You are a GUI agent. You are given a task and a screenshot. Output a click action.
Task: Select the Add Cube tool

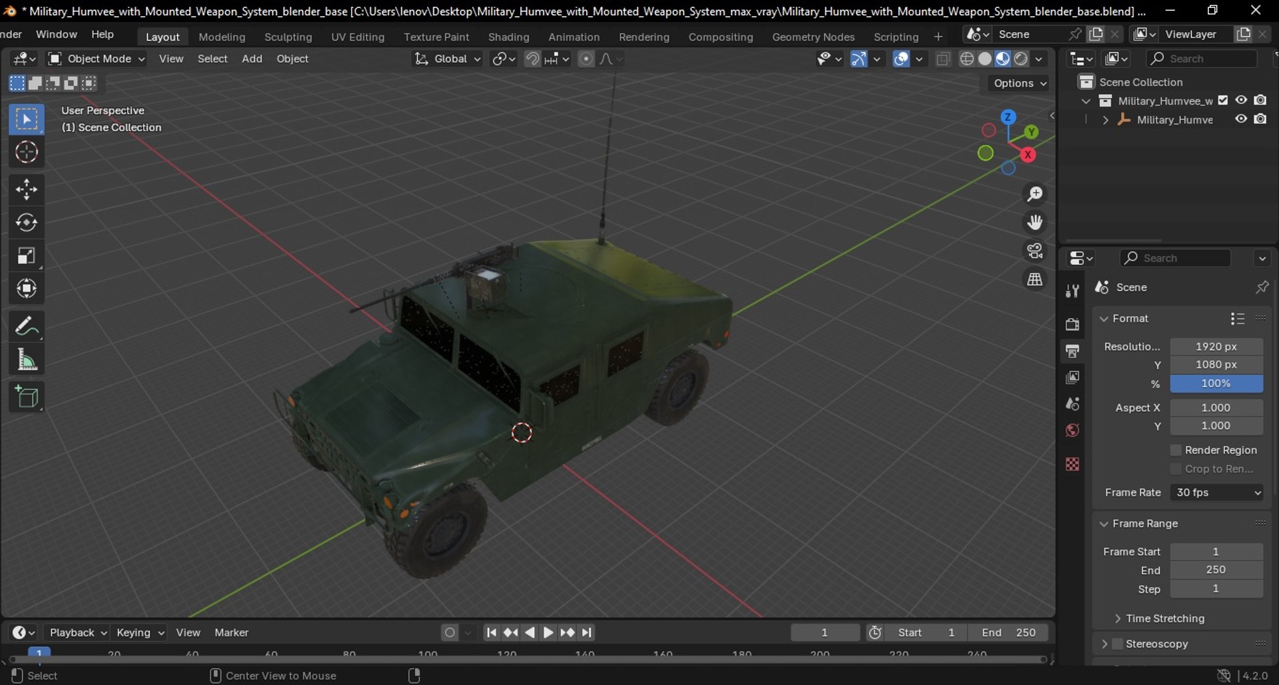(27, 397)
